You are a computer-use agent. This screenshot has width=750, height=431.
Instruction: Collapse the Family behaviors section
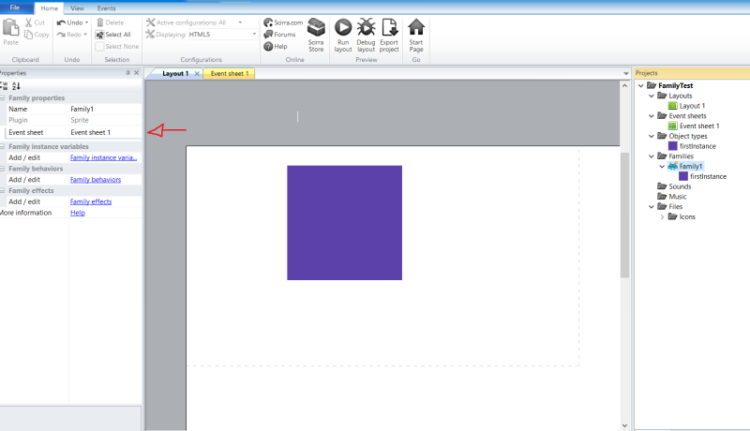tap(4, 169)
